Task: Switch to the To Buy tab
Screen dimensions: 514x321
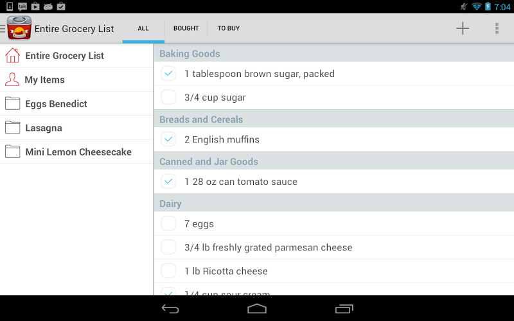Action: tap(229, 28)
